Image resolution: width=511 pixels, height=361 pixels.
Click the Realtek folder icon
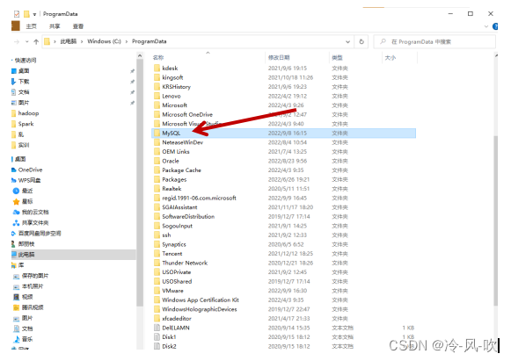[157, 189]
